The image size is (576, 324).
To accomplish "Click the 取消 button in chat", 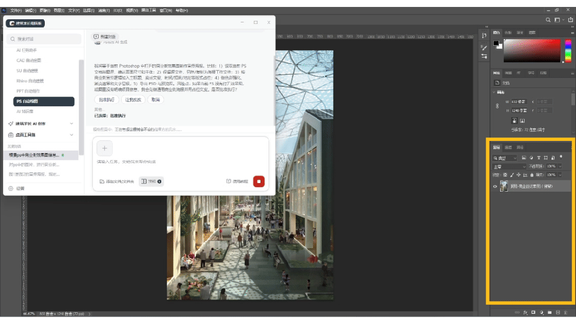I will (x=156, y=100).
